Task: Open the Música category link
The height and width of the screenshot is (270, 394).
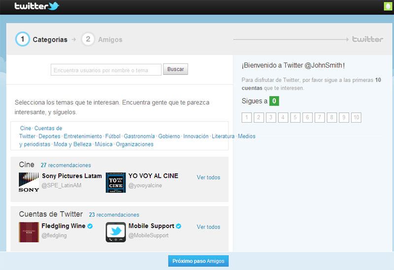Action: pyautogui.click(x=103, y=144)
